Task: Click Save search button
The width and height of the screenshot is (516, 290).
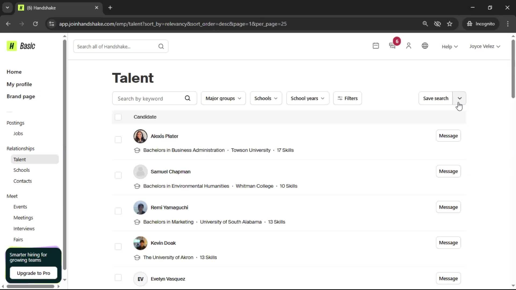Action: click(x=436, y=98)
